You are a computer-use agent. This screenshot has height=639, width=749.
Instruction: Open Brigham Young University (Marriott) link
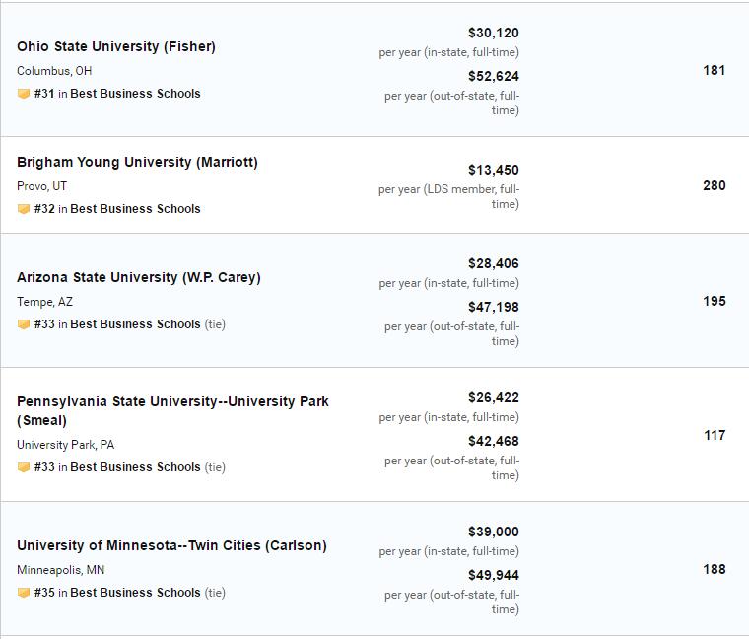coord(137,162)
